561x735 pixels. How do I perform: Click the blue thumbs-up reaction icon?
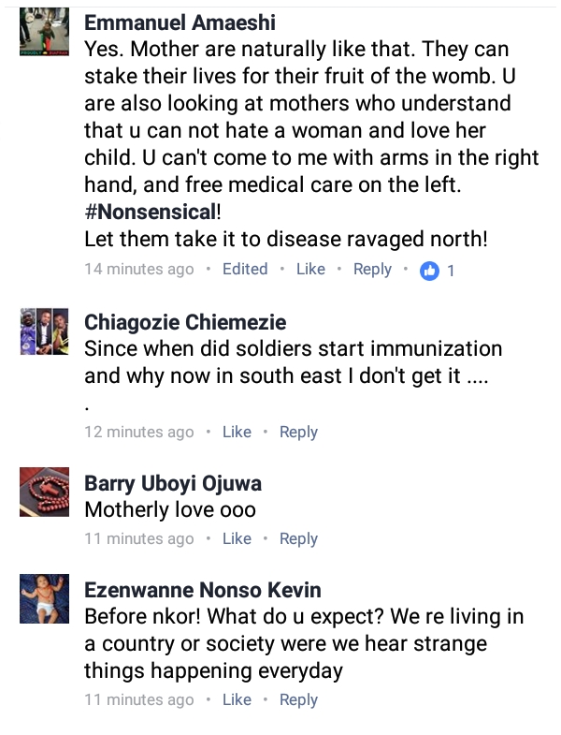click(429, 271)
